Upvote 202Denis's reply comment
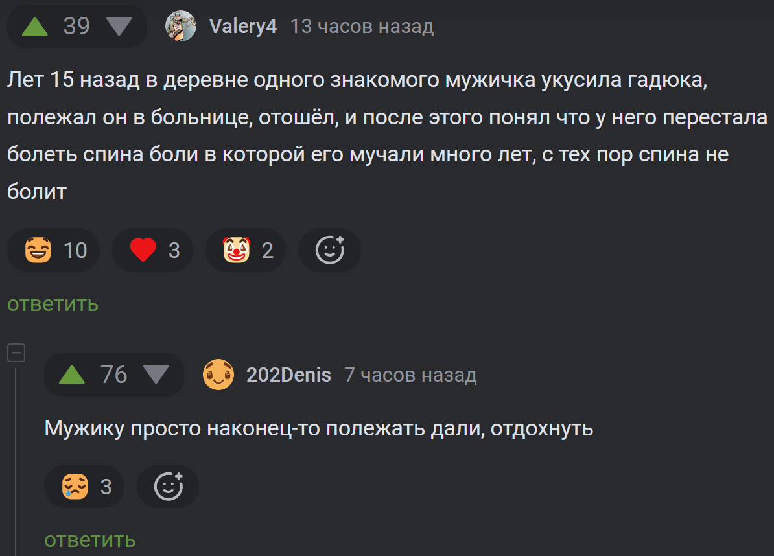The image size is (774, 556). click(x=72, y=375)
